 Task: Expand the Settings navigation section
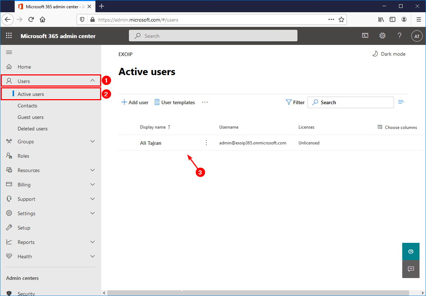[x=93, y=213]
